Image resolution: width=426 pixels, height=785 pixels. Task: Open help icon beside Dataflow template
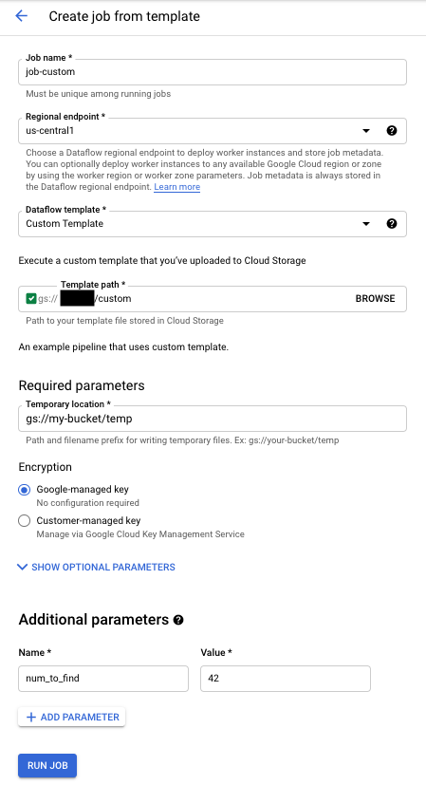pyautogui.click(x=392, y=224)
